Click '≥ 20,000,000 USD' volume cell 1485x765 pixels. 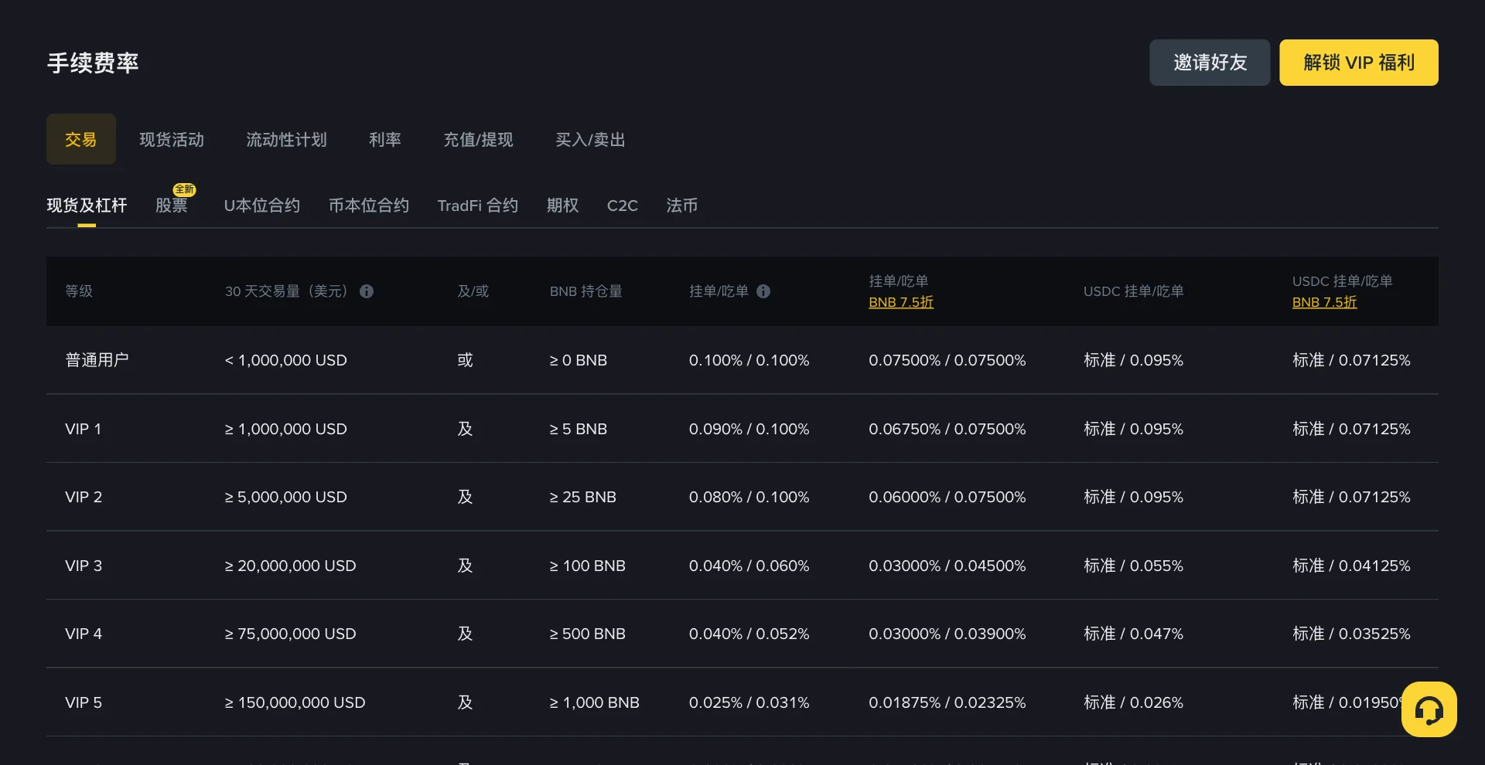point(290,566)
